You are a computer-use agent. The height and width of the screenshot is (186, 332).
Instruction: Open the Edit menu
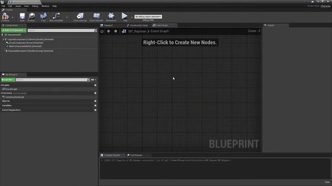[x=10, y=6]
